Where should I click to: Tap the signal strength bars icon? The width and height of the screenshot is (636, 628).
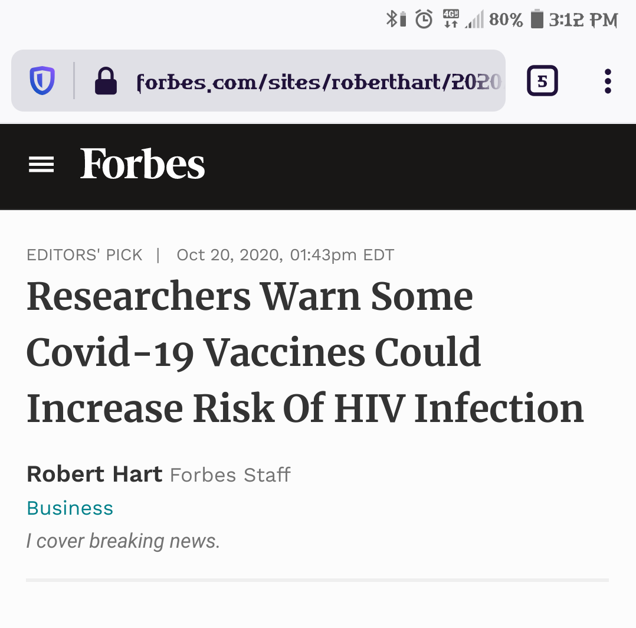pyautogui.click(x=474, y=21)
